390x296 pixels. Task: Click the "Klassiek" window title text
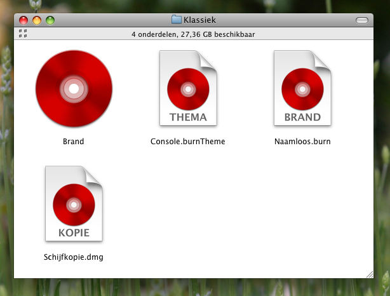click(x=199, y=20)
